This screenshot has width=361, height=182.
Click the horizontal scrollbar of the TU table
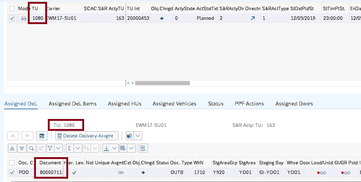pos(167,83)
